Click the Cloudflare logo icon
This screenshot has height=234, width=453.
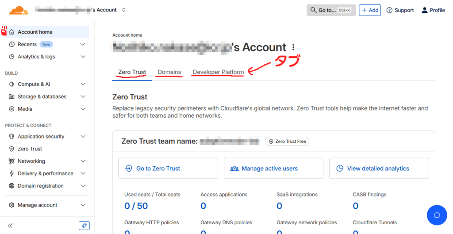coord(18,10)
